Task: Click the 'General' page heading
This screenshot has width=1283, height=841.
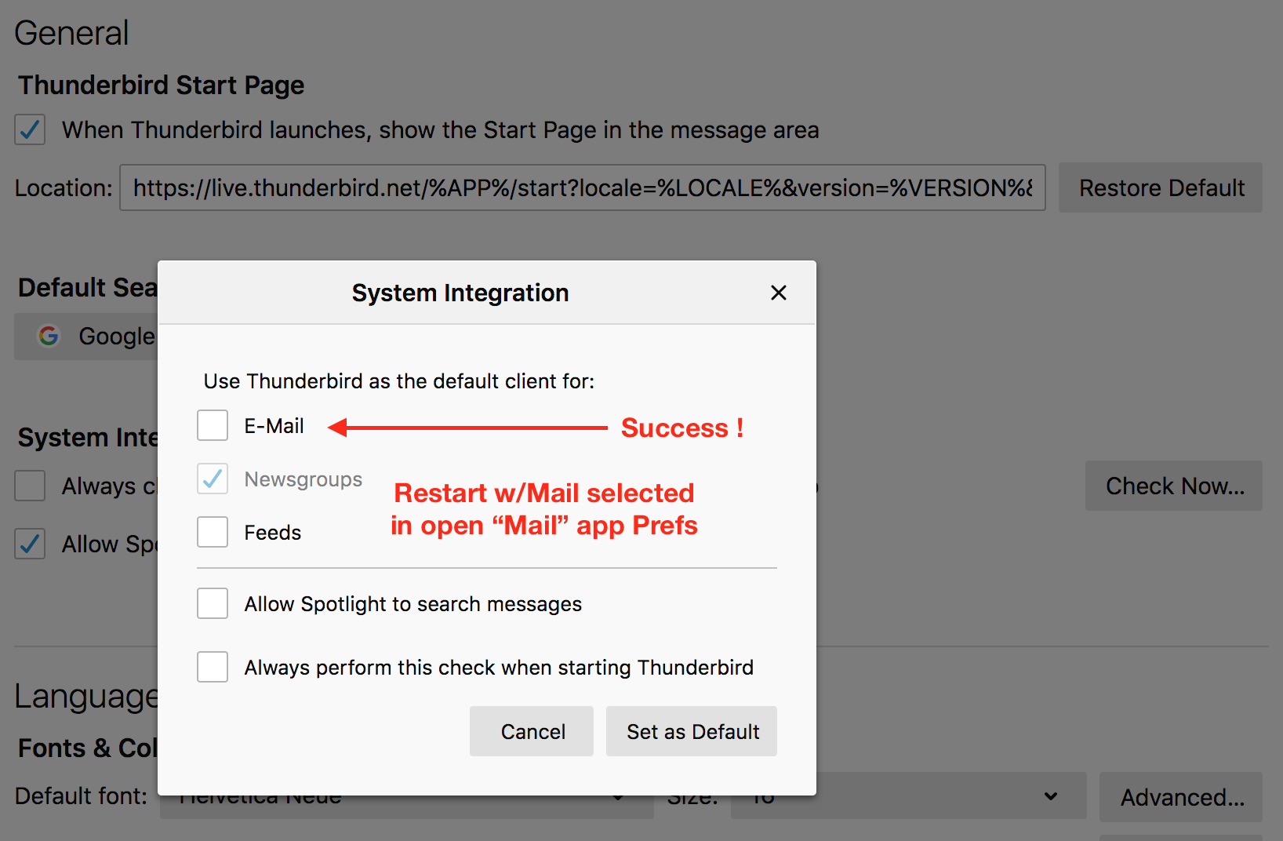Action: [71, 33]
